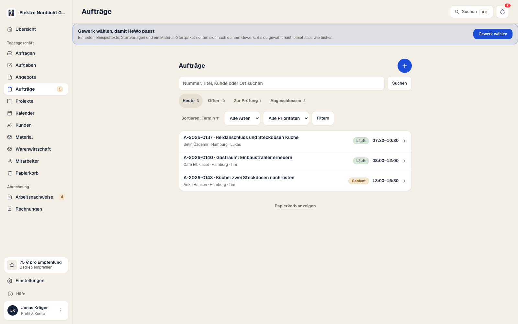Open the Alle Prioritäten dropdown
The width and height of the screenshot is (518, 324).
(286, 118)
